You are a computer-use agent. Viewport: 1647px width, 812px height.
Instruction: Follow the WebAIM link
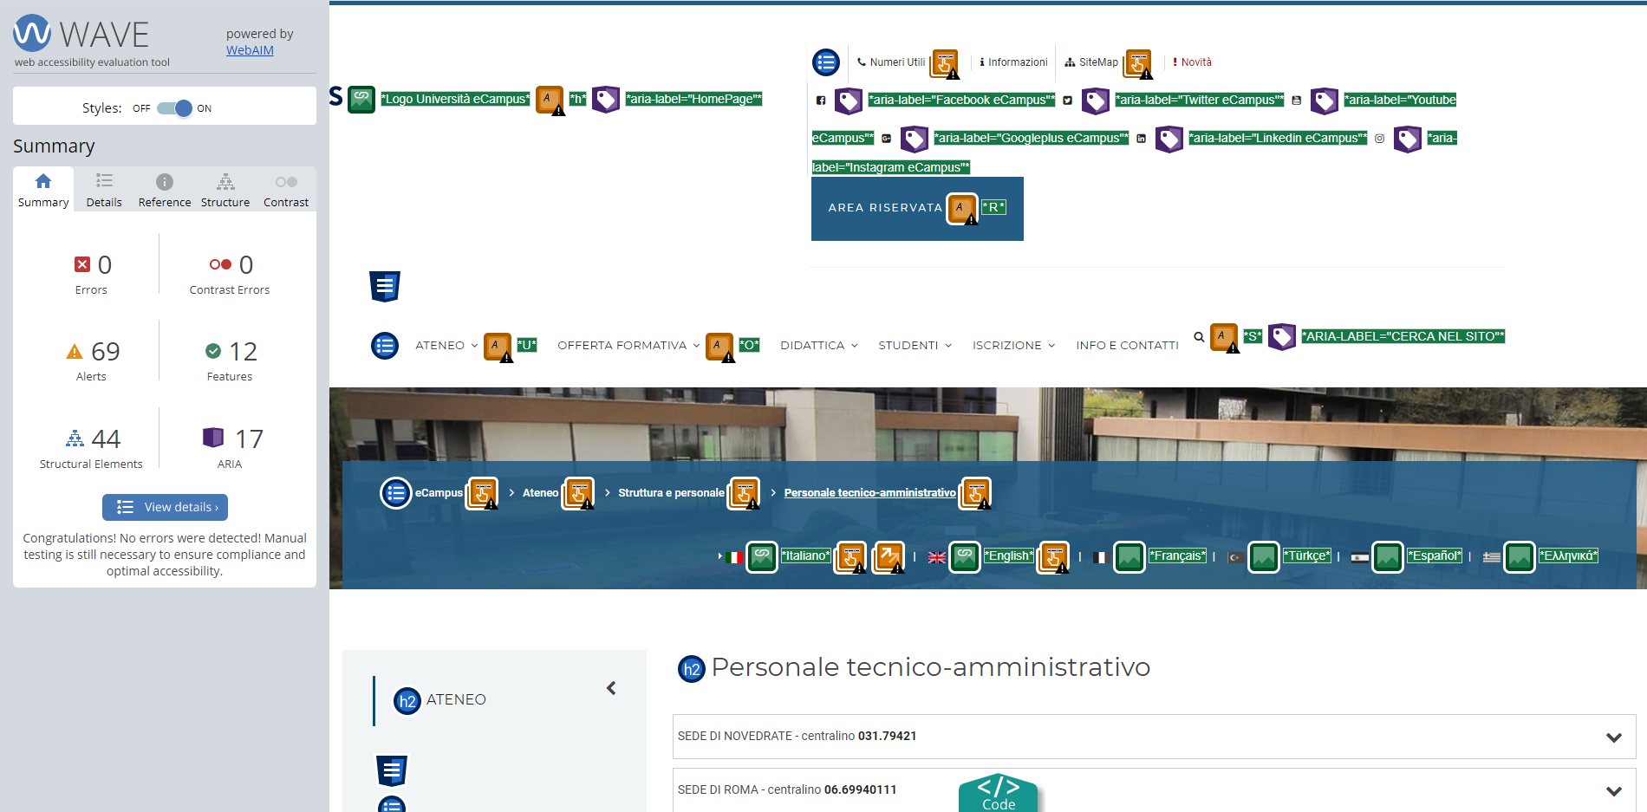[x=250, y=50]
